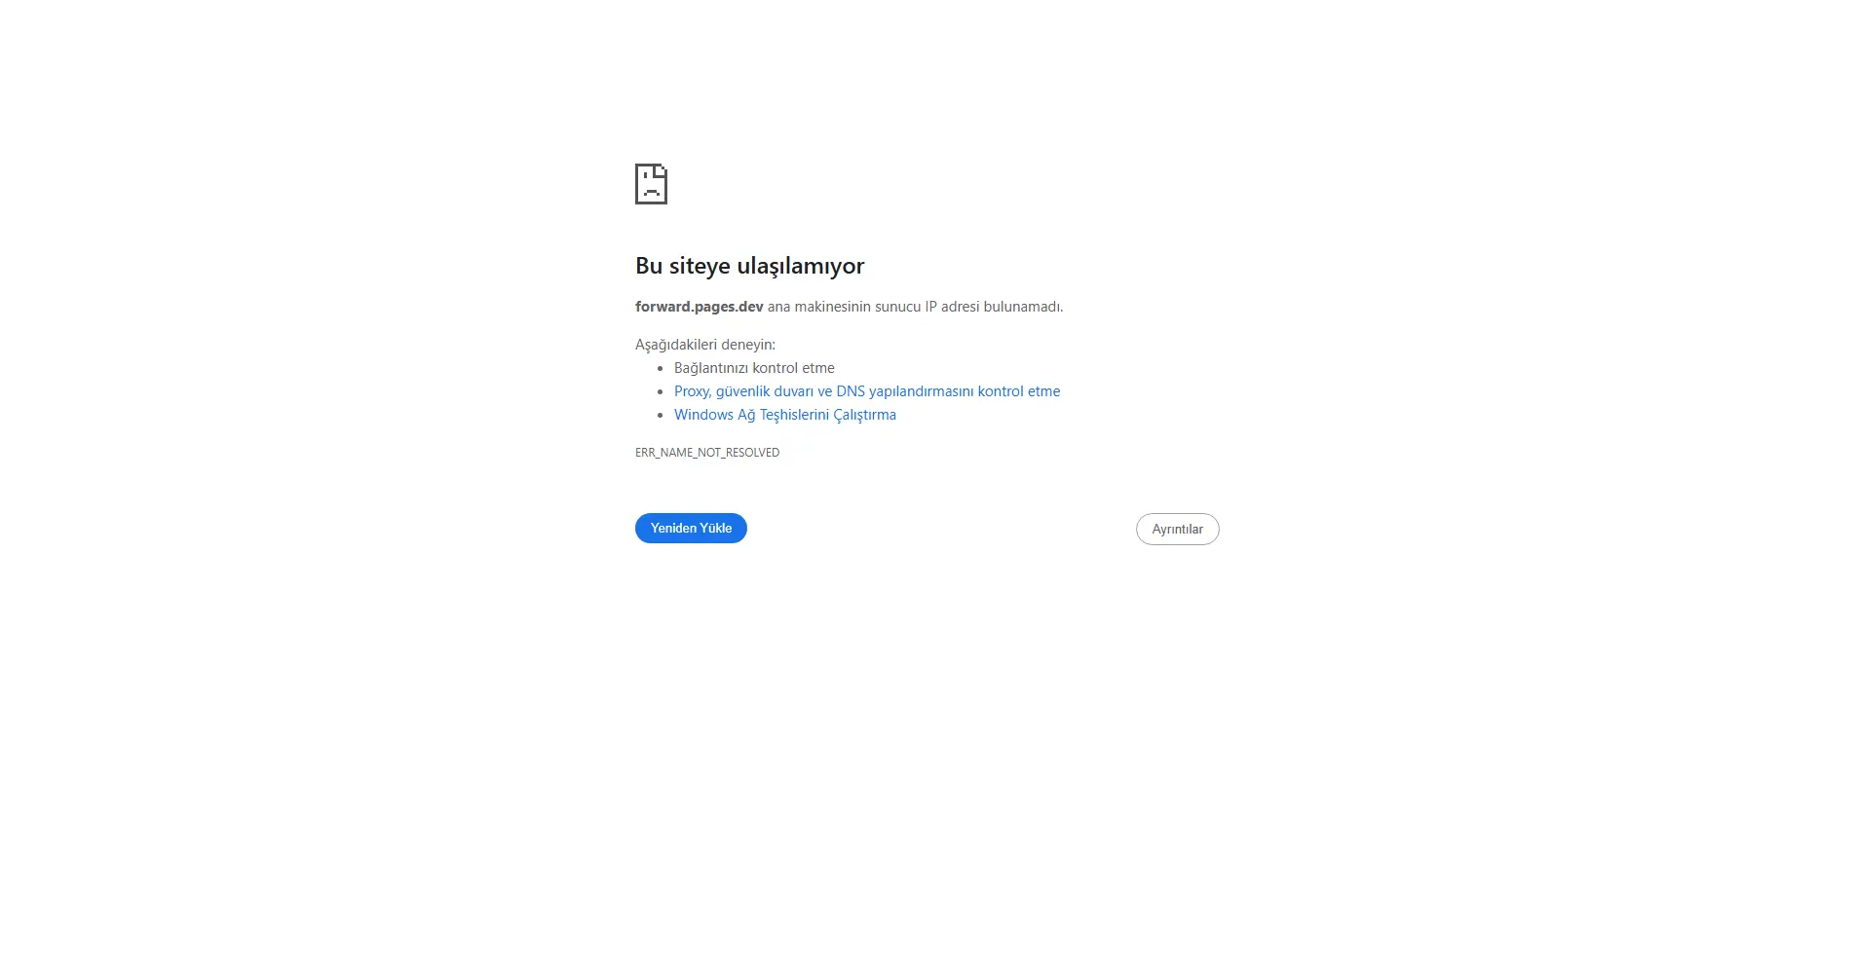Click the Bağlantınızı kontrol etme suggestion
Image resolution: width=1855 pixels, height=959 pixels.
tap(754, 368)
